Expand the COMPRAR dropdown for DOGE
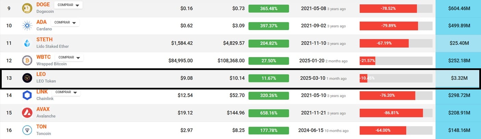Image resolution: width=481 pixels, height=139 pixels. (68, 5)
